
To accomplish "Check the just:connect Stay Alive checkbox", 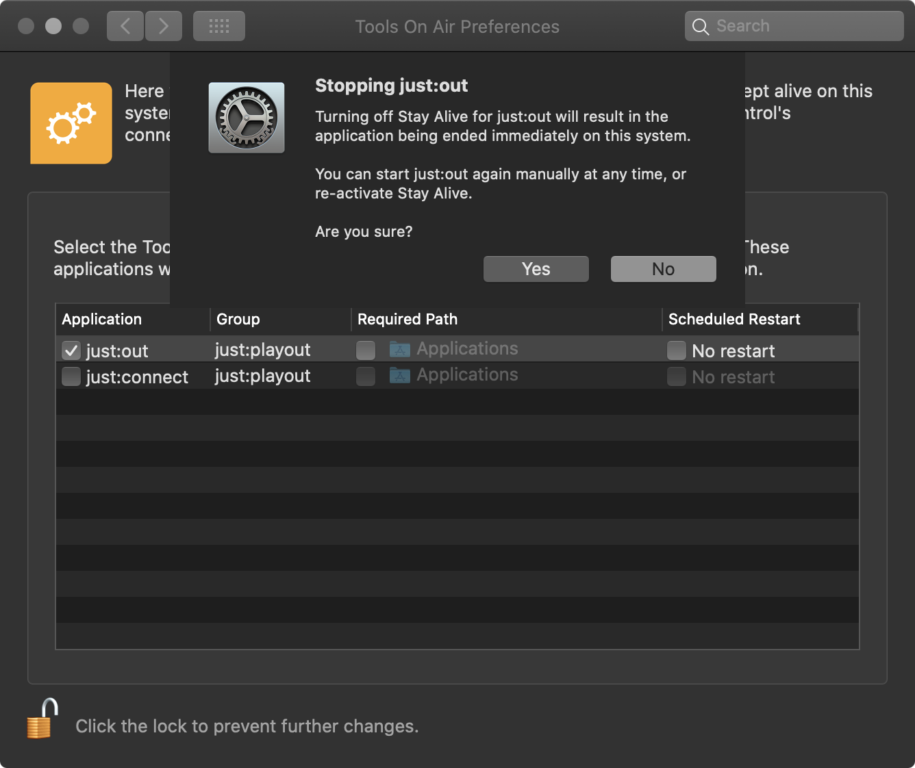I will (x=71, y=376).
